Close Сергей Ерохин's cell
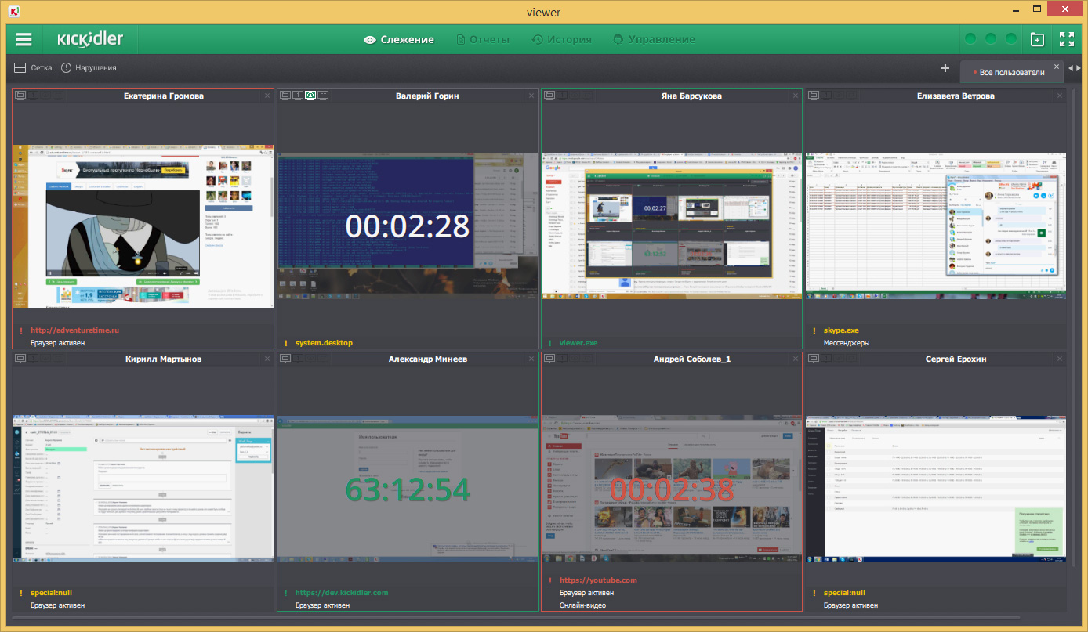The height and width of the screenshot is (632, 1088). pos(1060,359)
